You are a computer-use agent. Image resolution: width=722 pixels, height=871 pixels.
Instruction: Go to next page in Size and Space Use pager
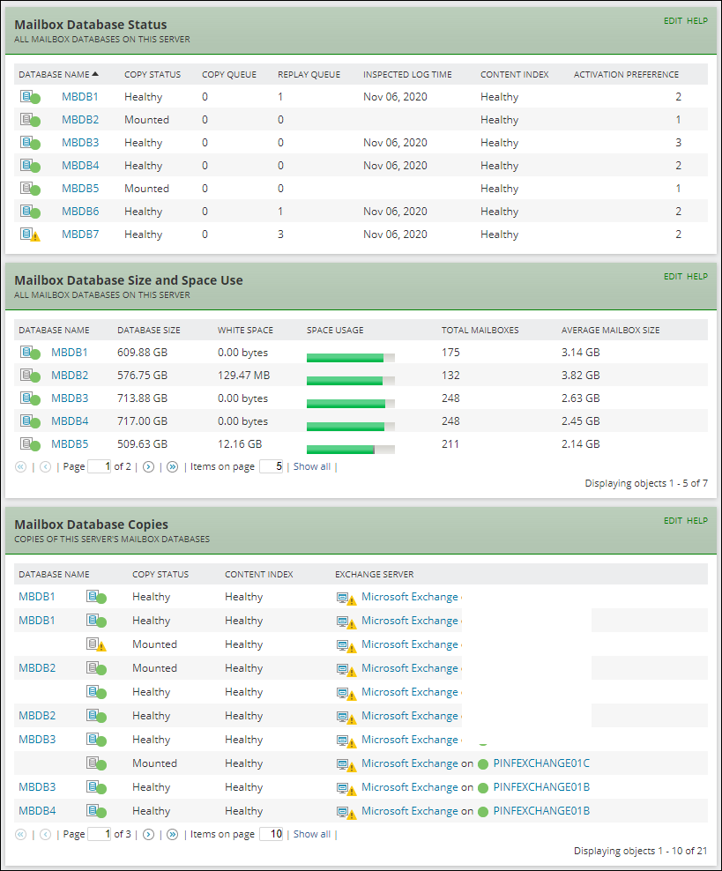[148, 467]
